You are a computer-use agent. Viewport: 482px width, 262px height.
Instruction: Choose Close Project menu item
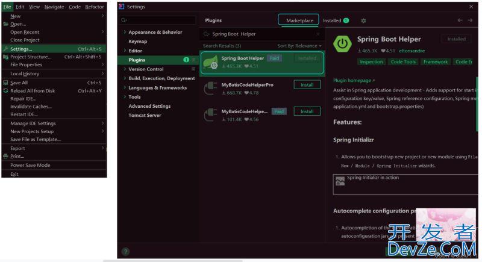click(x=54, y=40)
